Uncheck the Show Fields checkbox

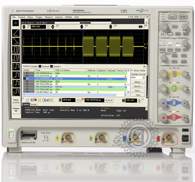(x=132, y=70)
